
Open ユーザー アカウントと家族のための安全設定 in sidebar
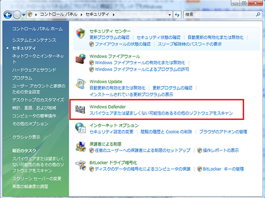(x=39, y=89)
